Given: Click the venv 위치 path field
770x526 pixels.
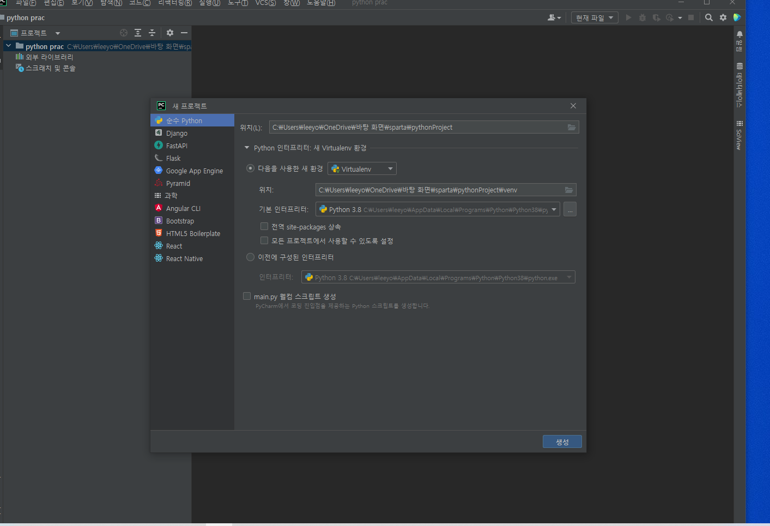Looking at the screenshot, I should click(446, 190).
